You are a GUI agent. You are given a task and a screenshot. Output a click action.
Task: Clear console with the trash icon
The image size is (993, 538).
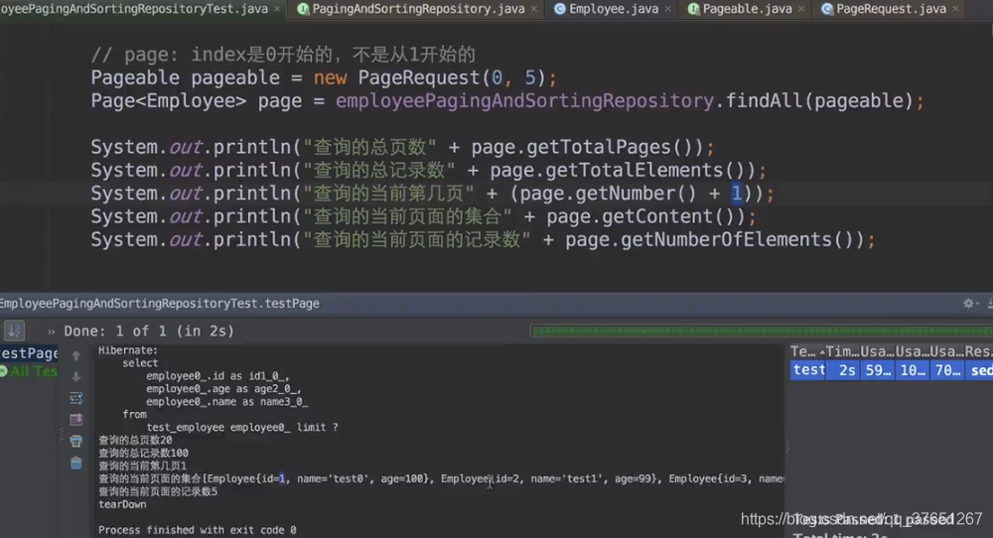point(76,464)
